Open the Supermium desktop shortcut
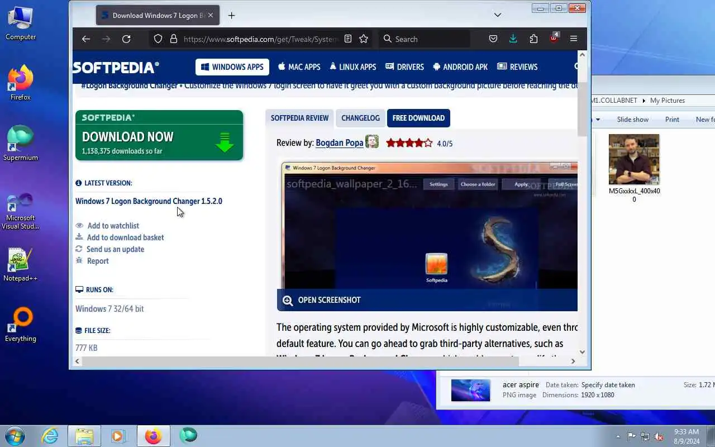This screenshot has height=447, width=715. (x=21, y=144)
